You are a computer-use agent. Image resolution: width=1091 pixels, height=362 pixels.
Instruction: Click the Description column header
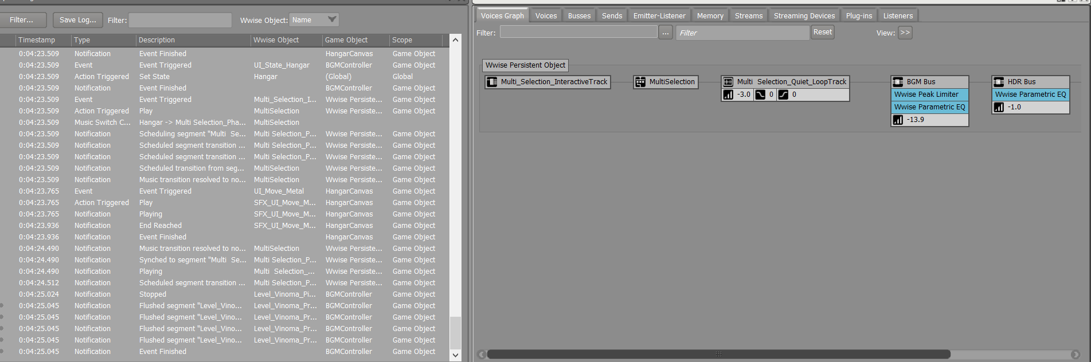pyautogui.click(x=193, y=40)
